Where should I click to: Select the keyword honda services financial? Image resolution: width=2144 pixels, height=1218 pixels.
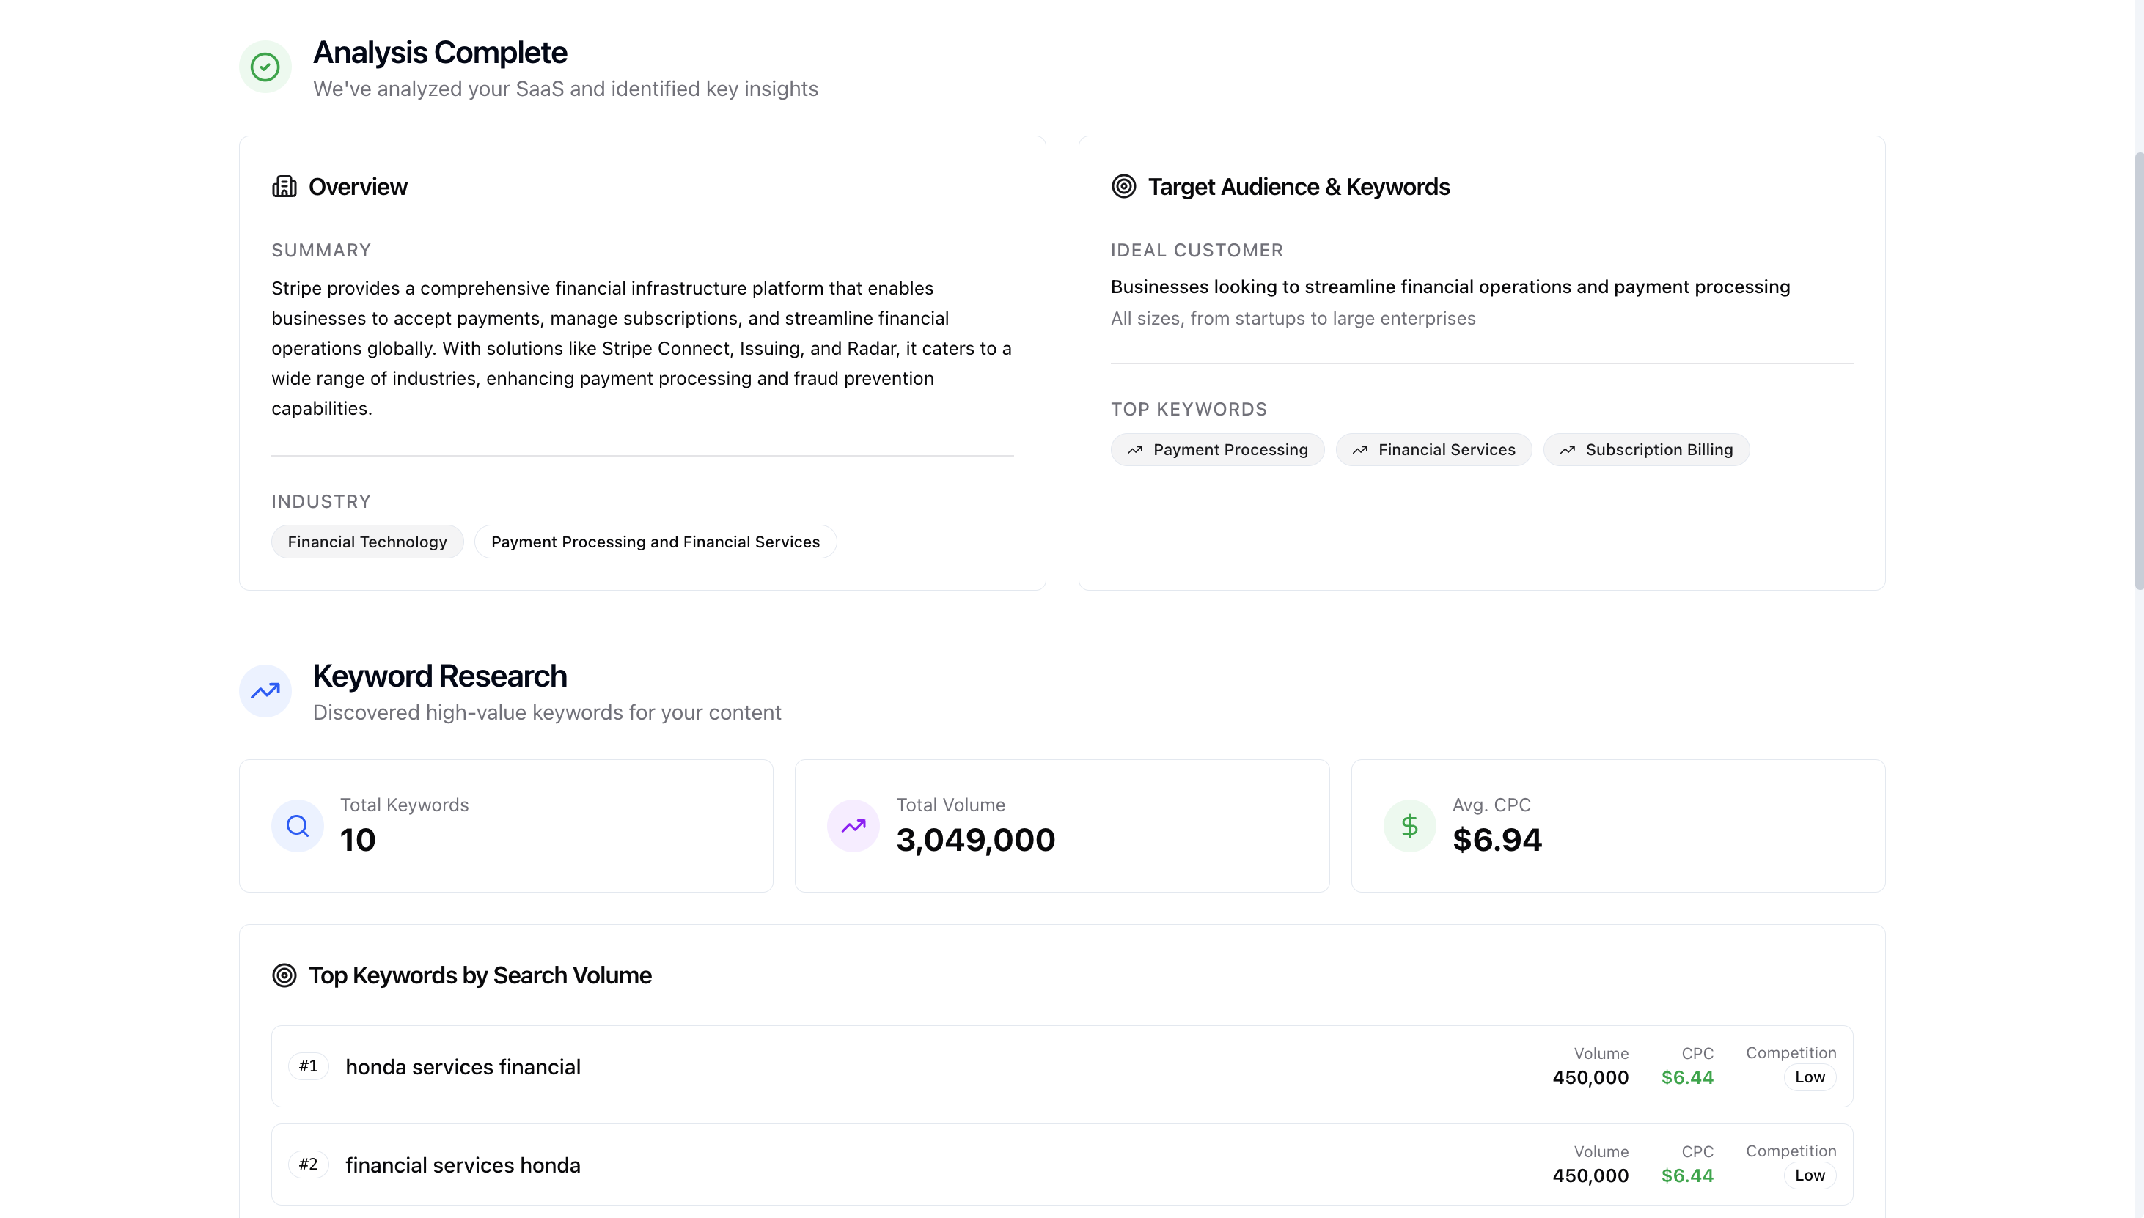coord(463,1066)
